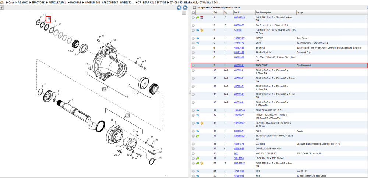Image resolution: width=368 pixels, height=178 pixels.
Task: Open AGRICULTURAL breadcrumb level
Action: [57, 3]
